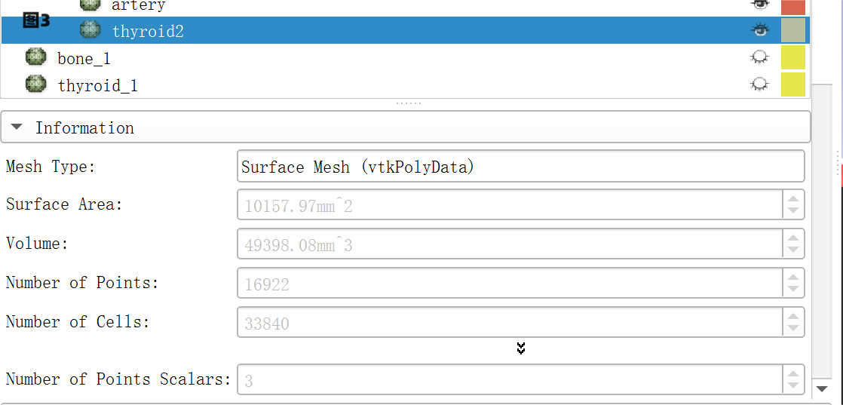Show the bone_1 model with eye icon

point(760,57)
